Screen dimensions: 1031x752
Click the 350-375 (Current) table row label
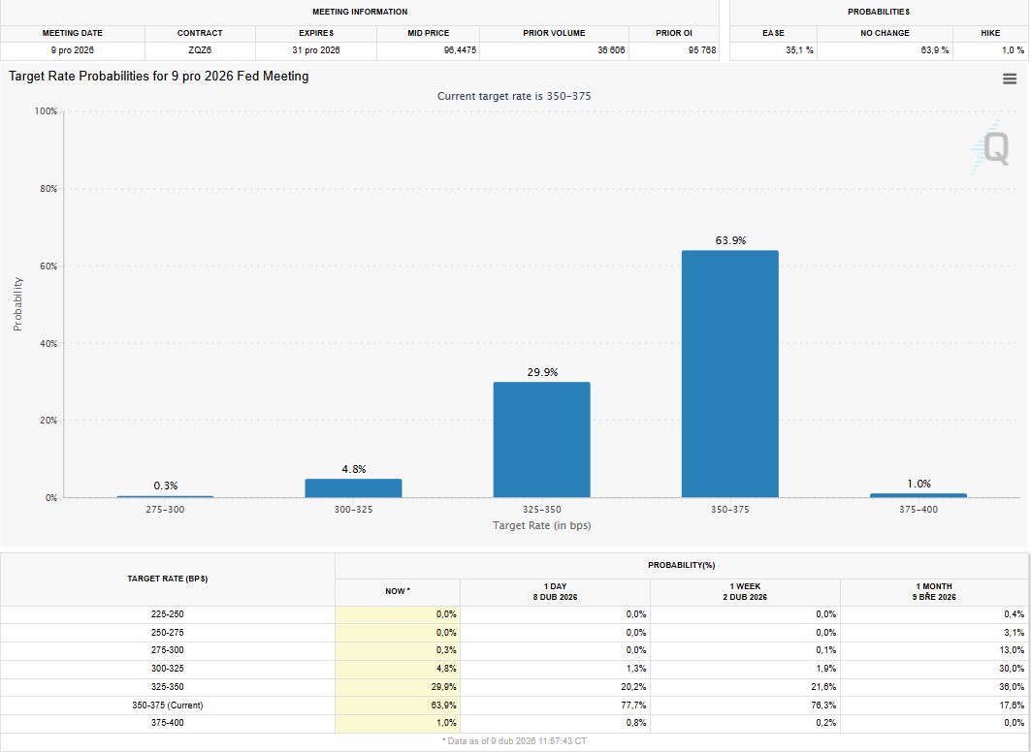[168, 705]
